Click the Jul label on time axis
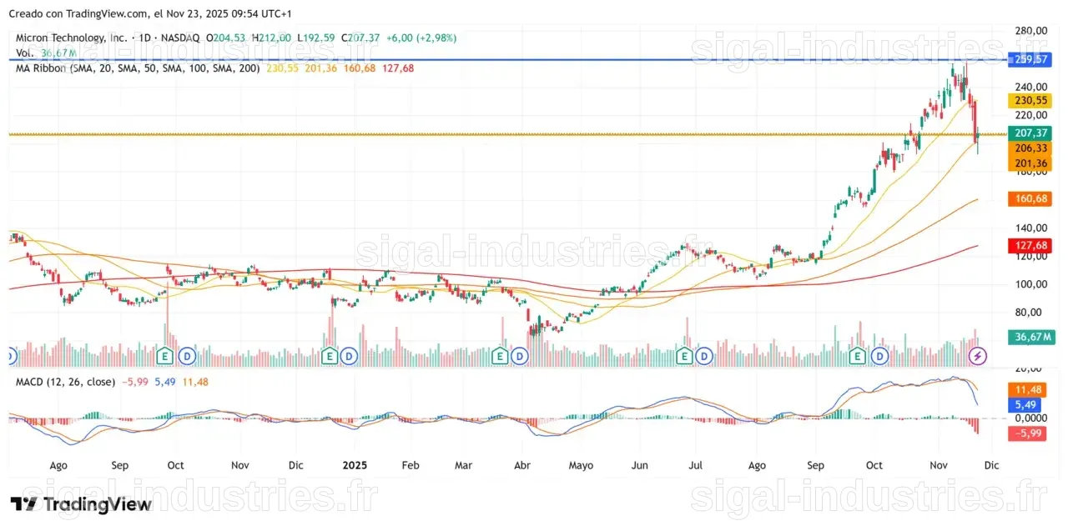Screen dimensions: 1068x531 (697, 465)
